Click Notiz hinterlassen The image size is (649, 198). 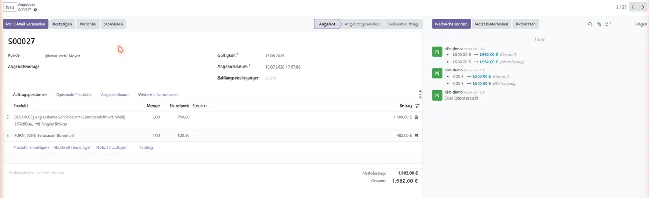click(x=492, y=24)
